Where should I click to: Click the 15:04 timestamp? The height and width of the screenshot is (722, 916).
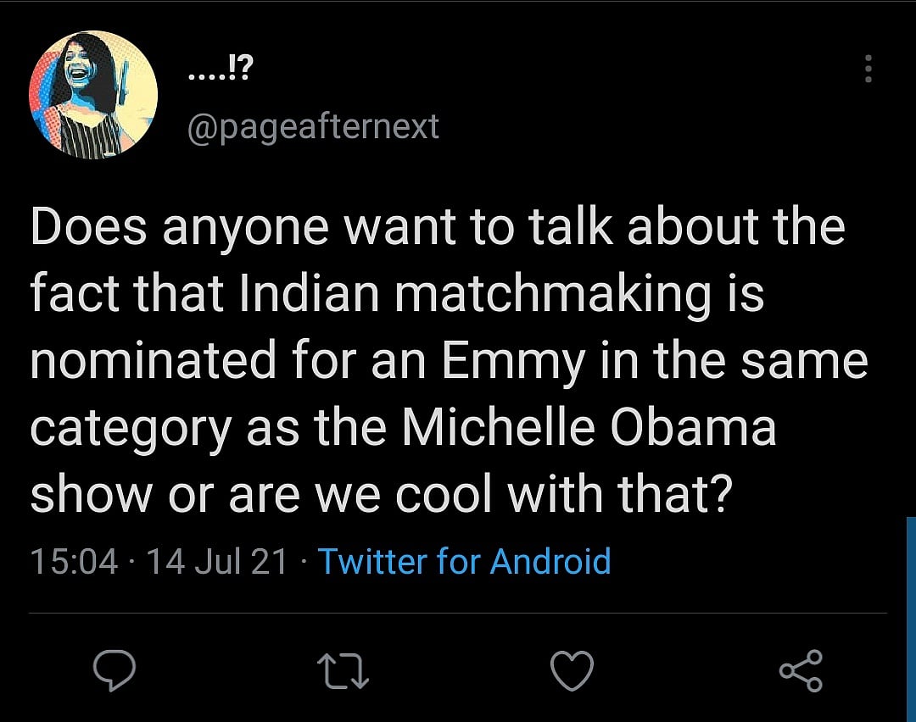74,561
